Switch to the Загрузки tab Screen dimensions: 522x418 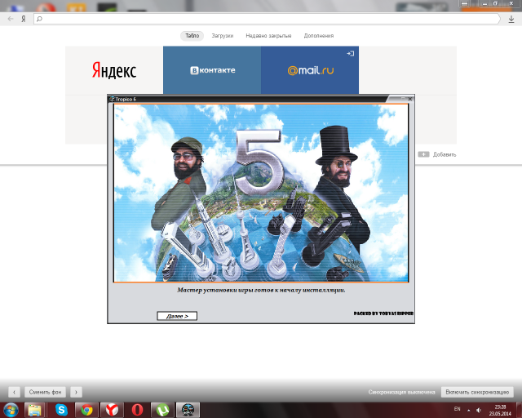pyautogui.click(x=223, y=36)
